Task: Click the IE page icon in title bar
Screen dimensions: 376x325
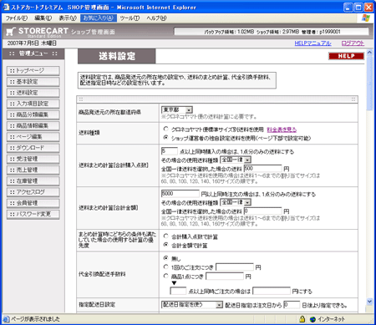Action: coord(6,7)
